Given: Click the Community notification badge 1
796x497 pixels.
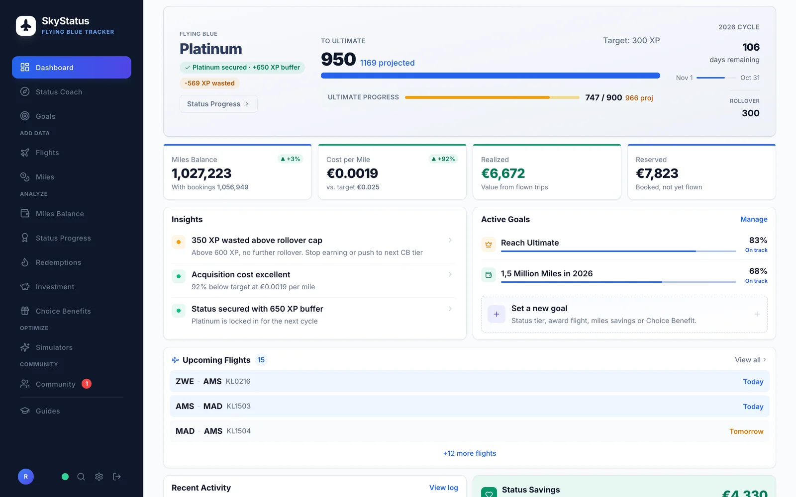Looking at the screenshot, I should 87,384.
